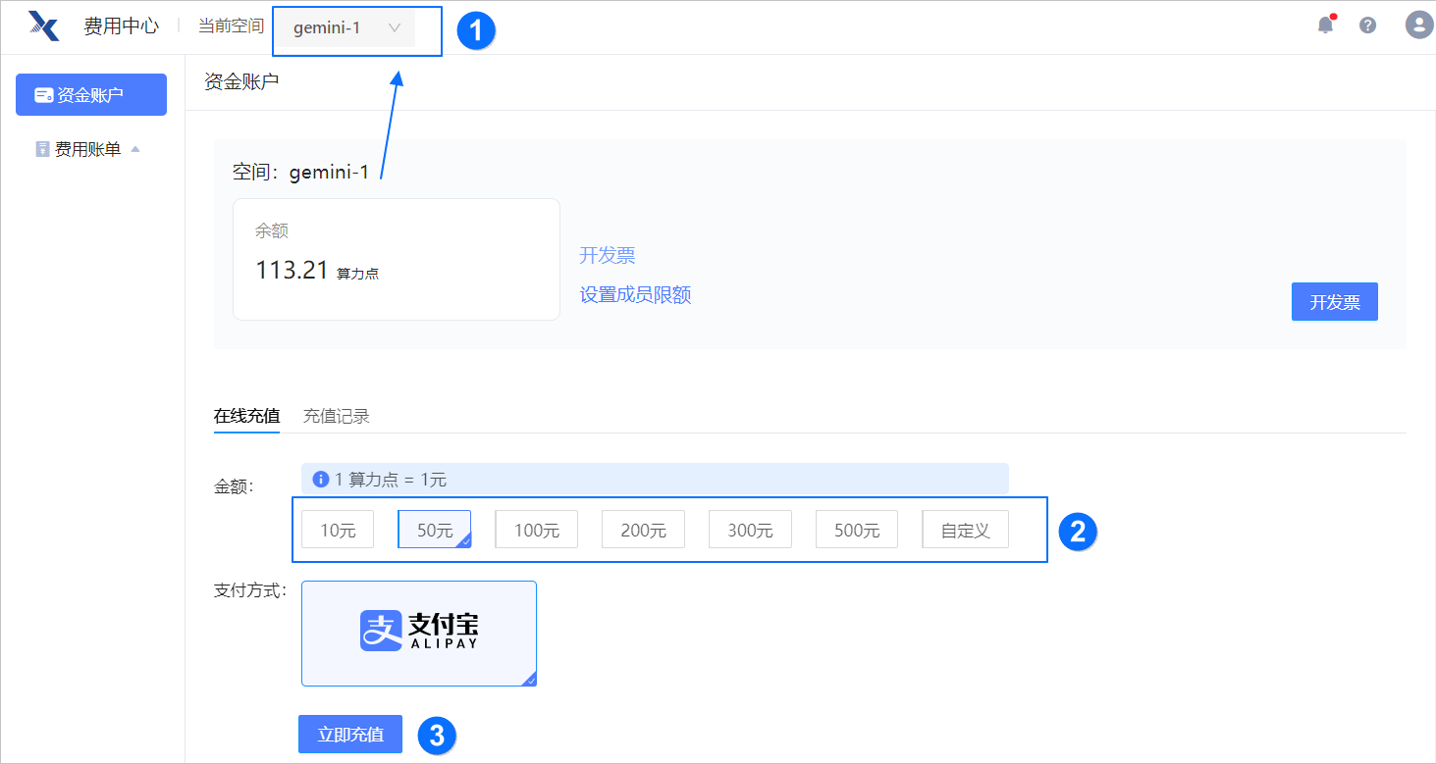Click the info icon beside exchange rate

pyautogui.click(x=320, y=480)
